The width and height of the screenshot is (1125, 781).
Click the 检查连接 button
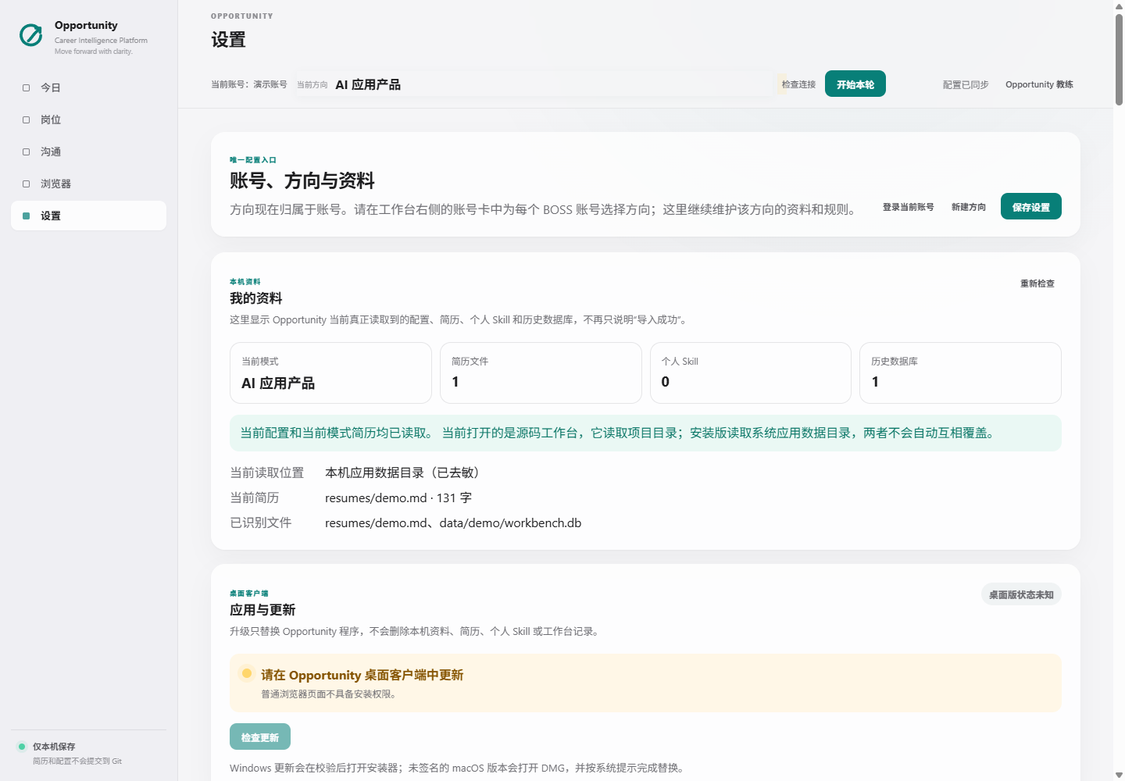click(798, 84)
